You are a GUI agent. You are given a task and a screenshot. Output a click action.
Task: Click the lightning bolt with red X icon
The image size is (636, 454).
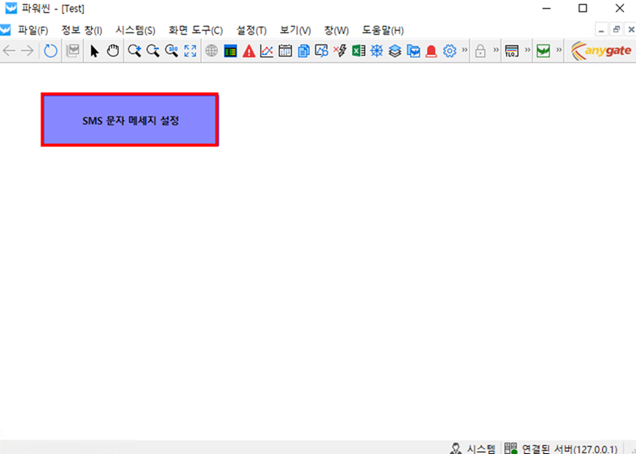coord(340,51)
